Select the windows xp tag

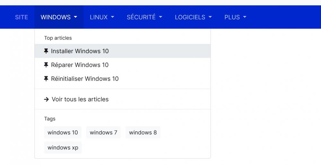pyautogui.click(x=63, y=147)
